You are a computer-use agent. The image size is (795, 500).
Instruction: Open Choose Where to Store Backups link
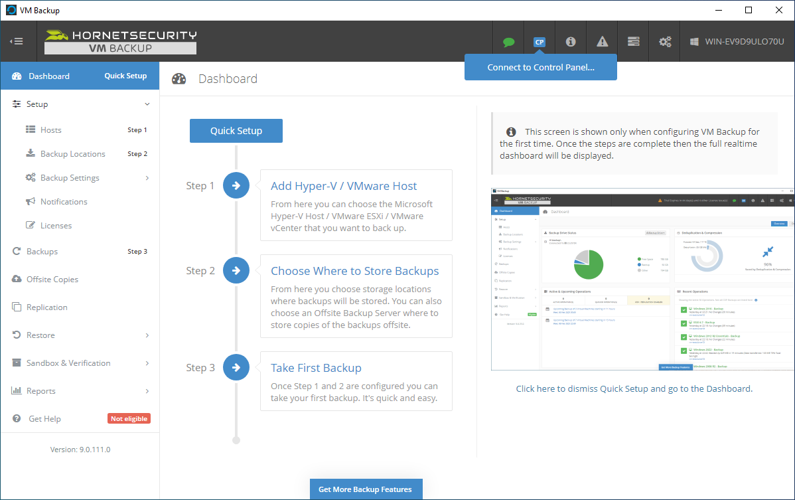(355, 271)
